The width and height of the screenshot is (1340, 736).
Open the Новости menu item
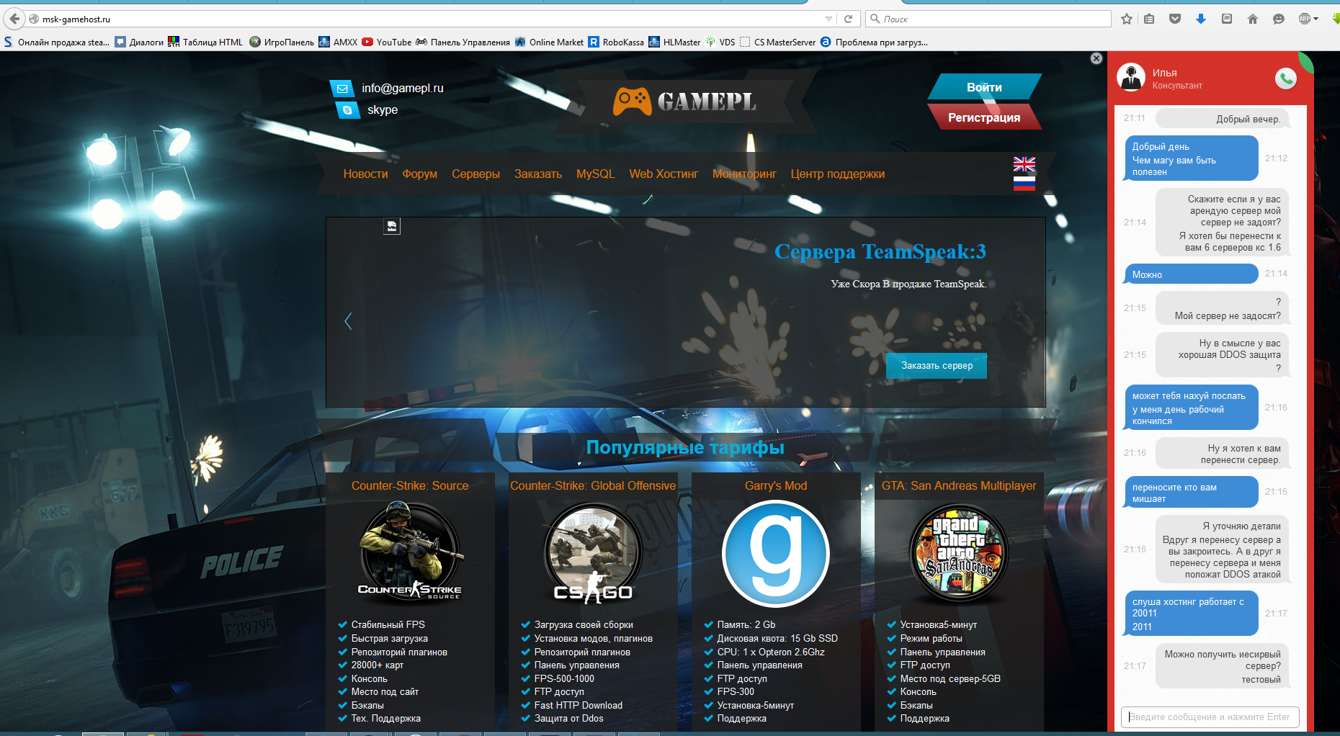(x=365, y=174)
